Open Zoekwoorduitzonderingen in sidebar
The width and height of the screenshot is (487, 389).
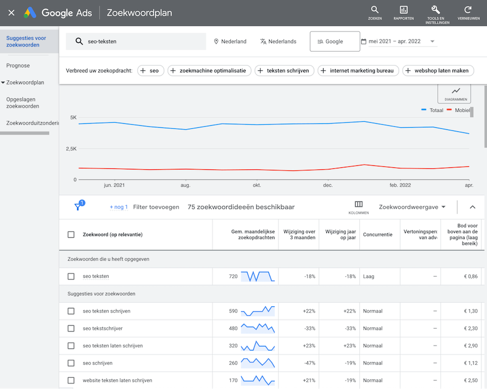click(x=32, y=123)
